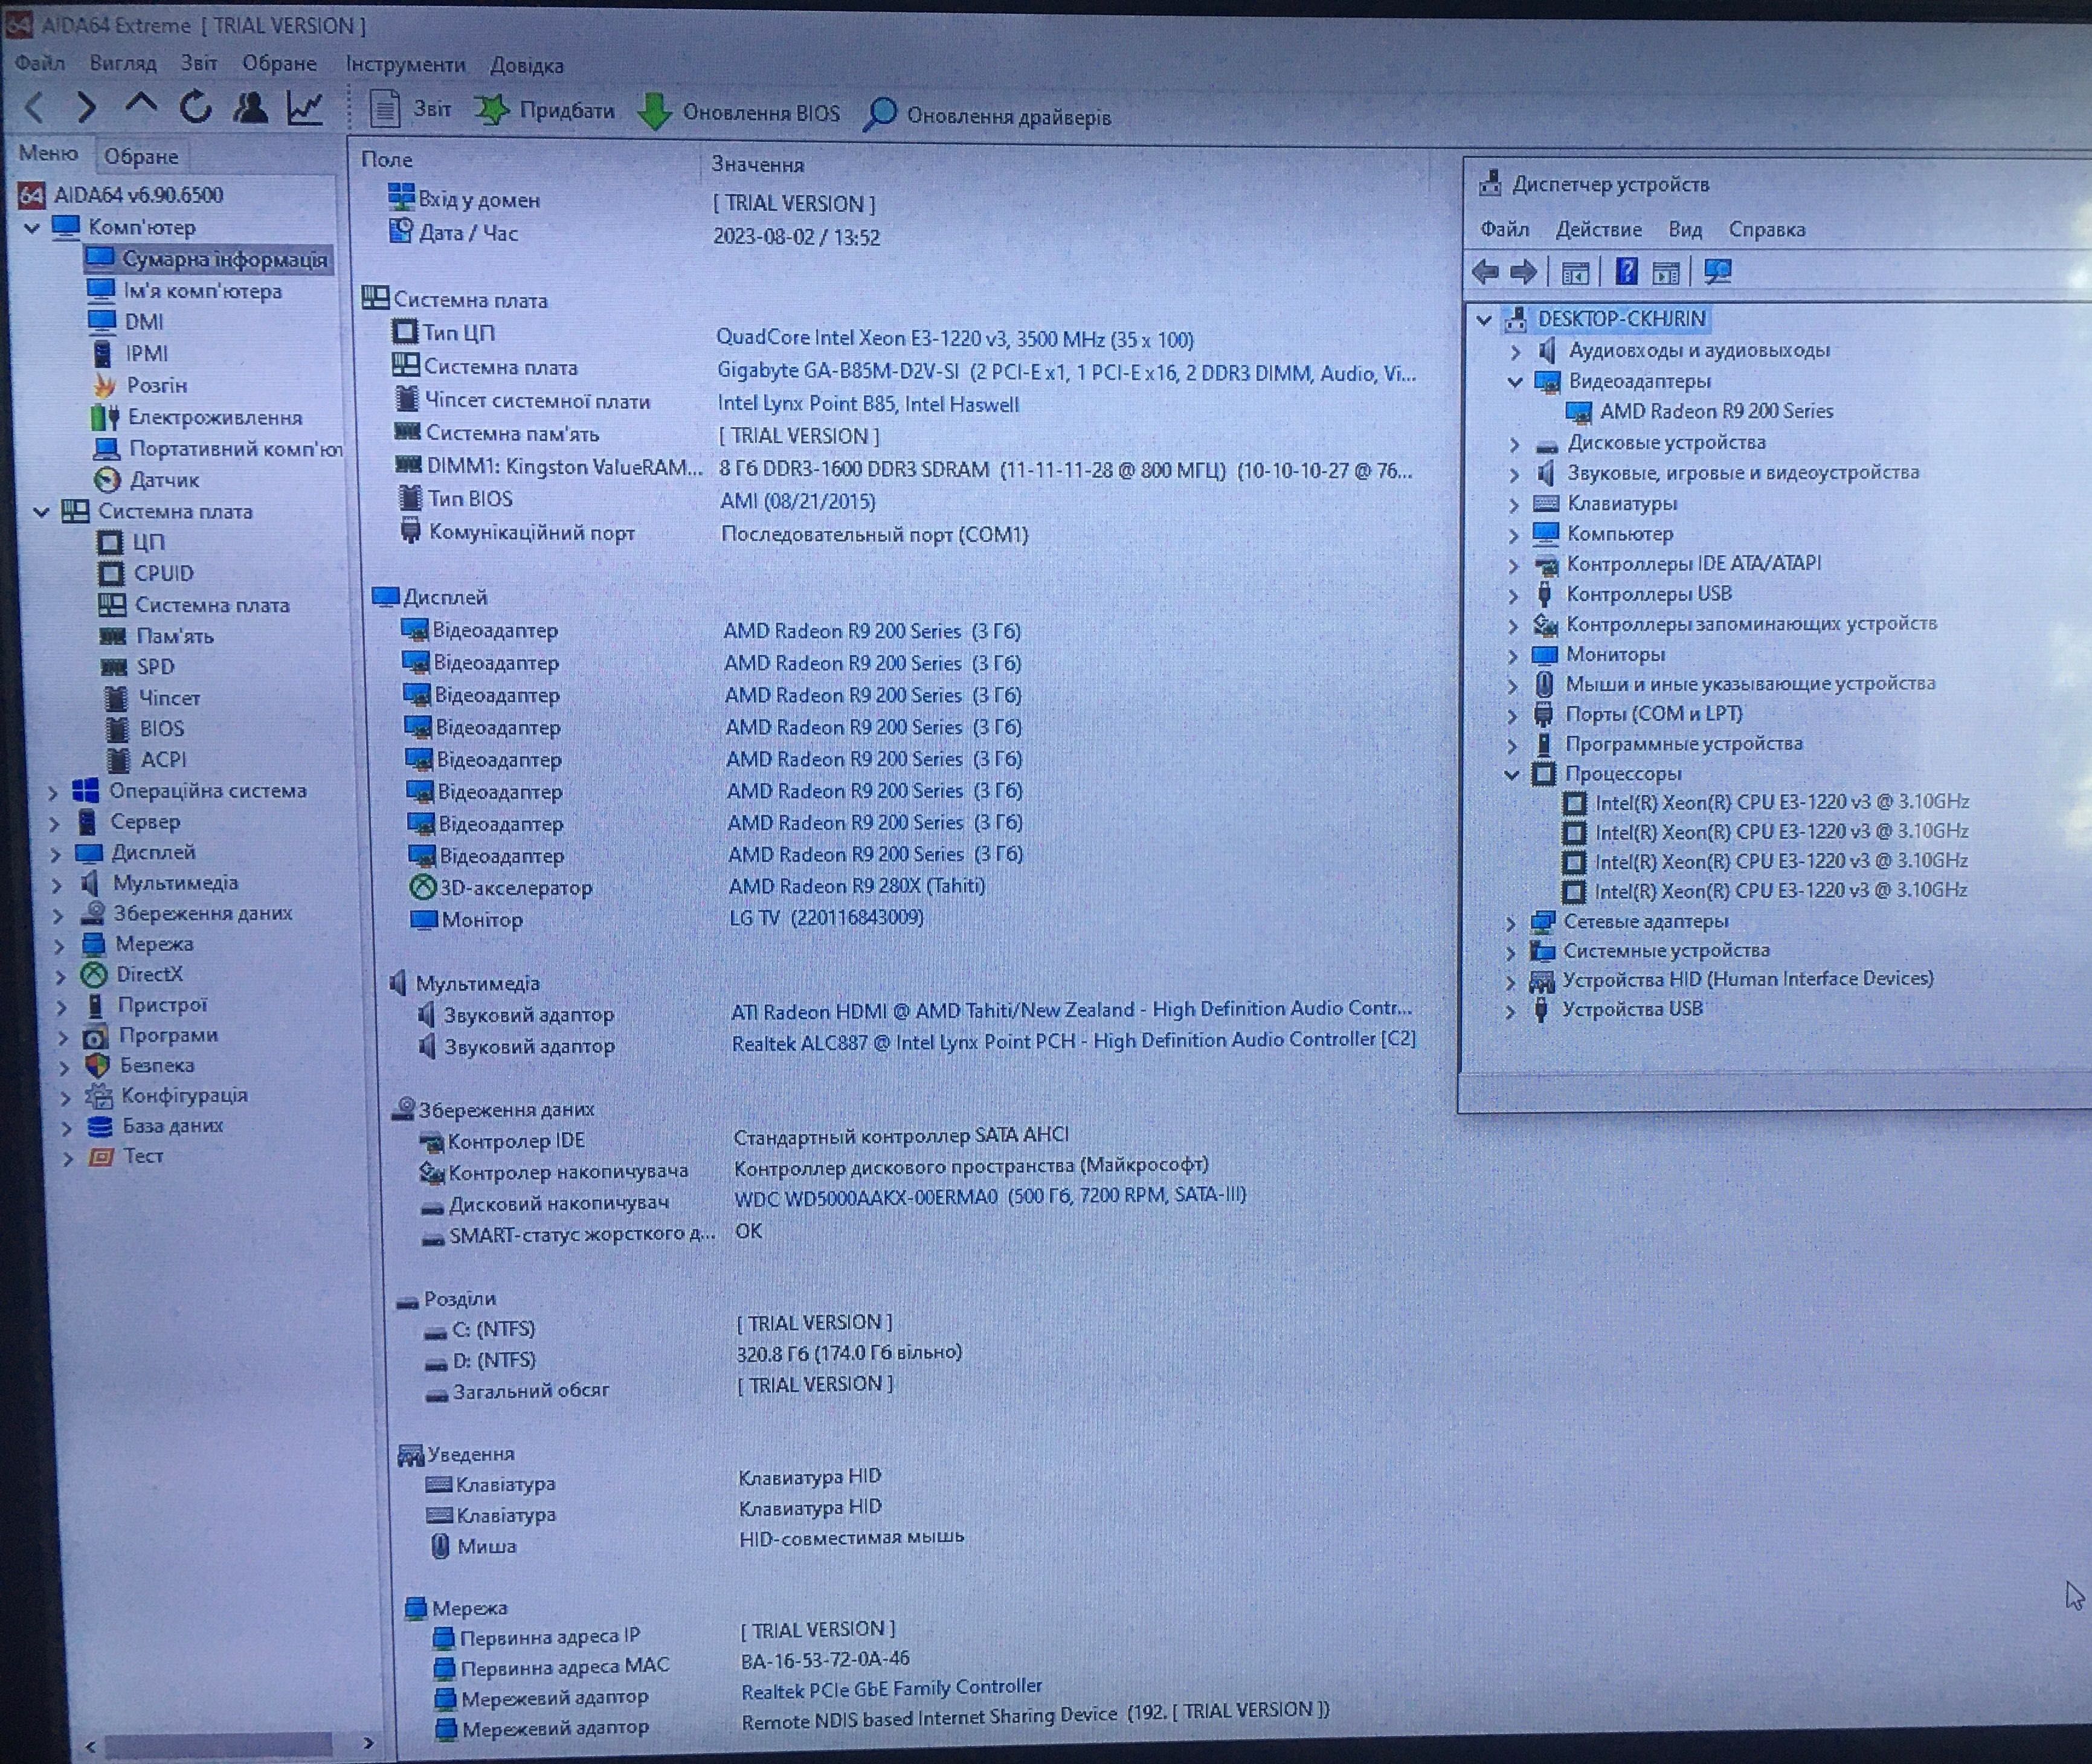
Task: Select the CPUID tree item
Action: pos(147,573)
